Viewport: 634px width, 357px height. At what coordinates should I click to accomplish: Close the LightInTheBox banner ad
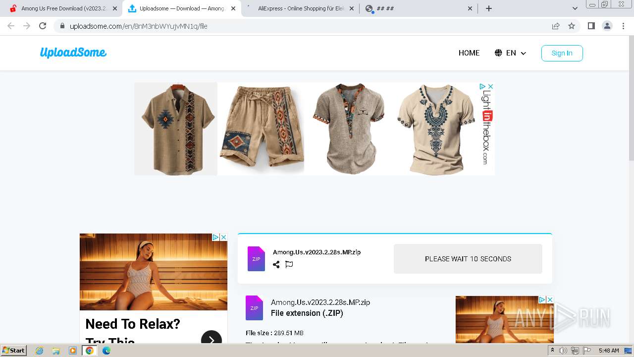coord(490,86)
